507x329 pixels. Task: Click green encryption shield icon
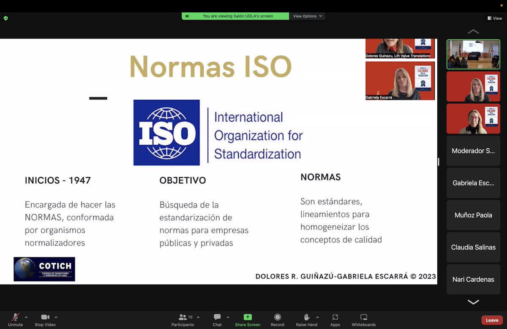[5, 18]
